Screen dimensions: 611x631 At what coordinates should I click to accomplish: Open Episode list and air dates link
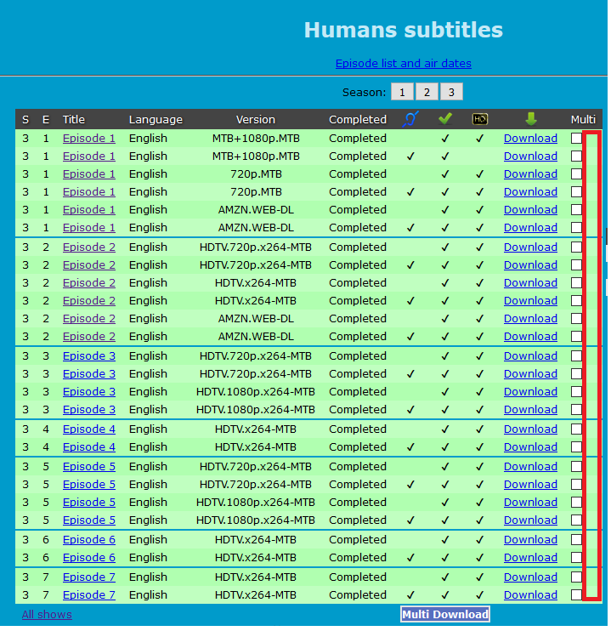click(x=404, y=64)
